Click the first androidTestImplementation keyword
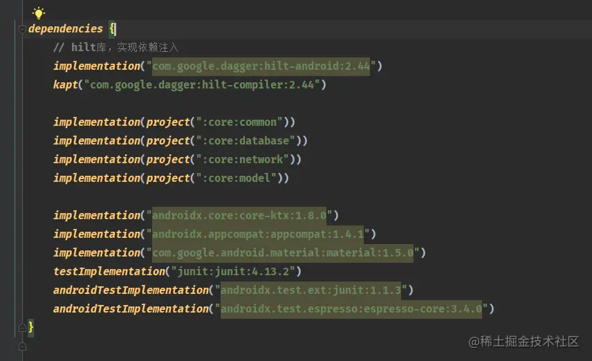The height and width of the screenshot is (361, 592). 131,290
